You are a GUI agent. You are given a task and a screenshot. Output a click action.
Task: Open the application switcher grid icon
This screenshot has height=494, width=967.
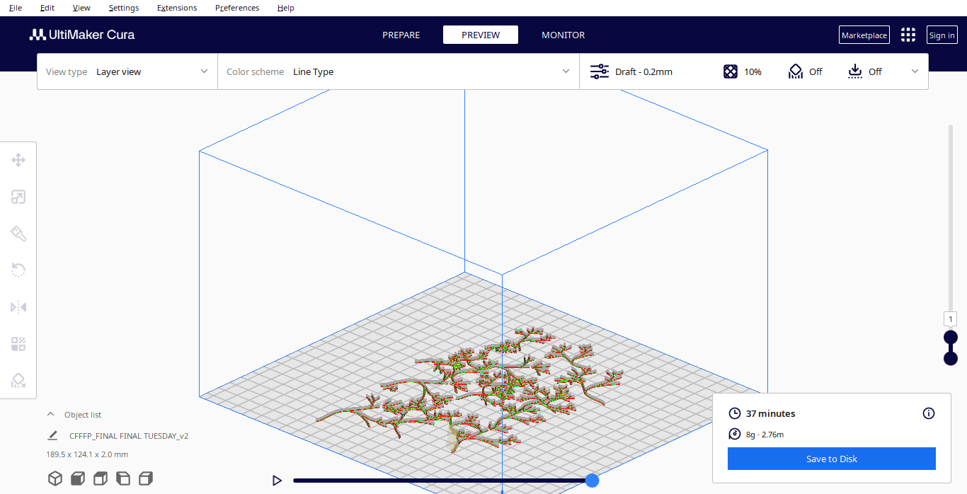click(x=908, y=35)
